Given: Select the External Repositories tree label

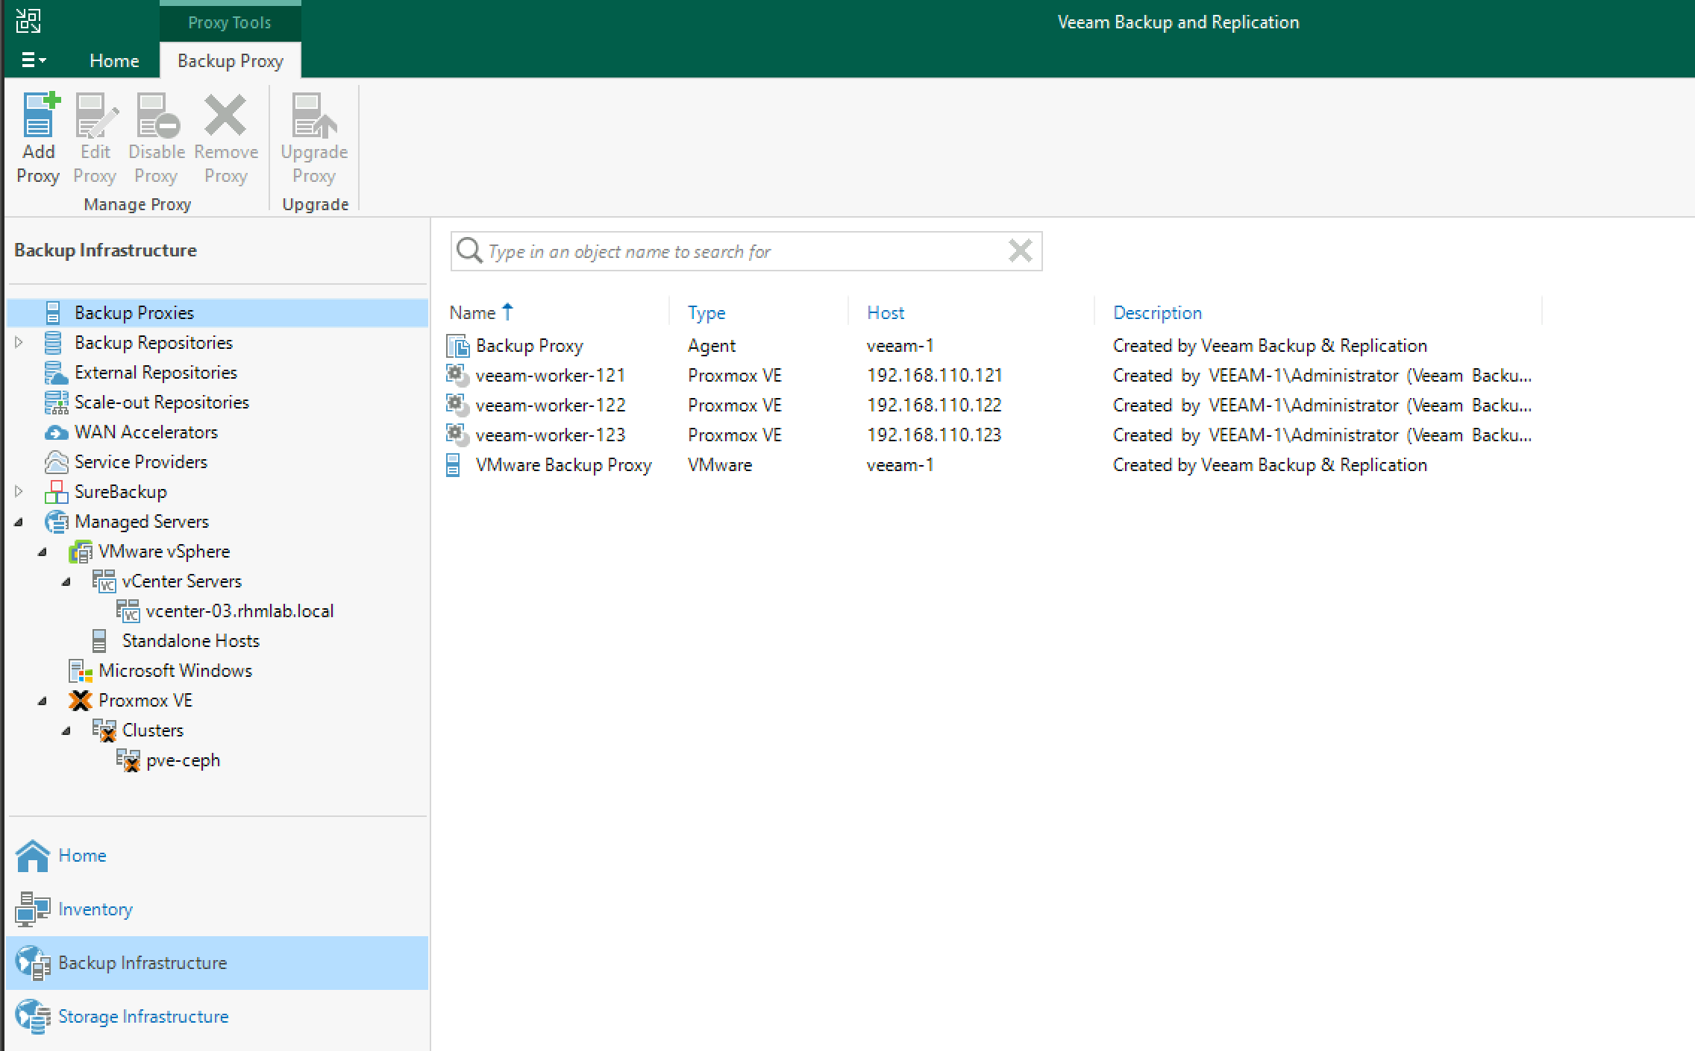Looking at the screenshot, I should tap(156, 373).
